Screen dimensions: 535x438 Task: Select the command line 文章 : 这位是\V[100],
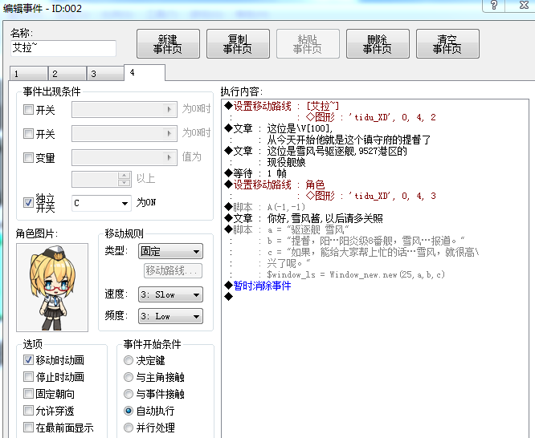click(279, 129)
